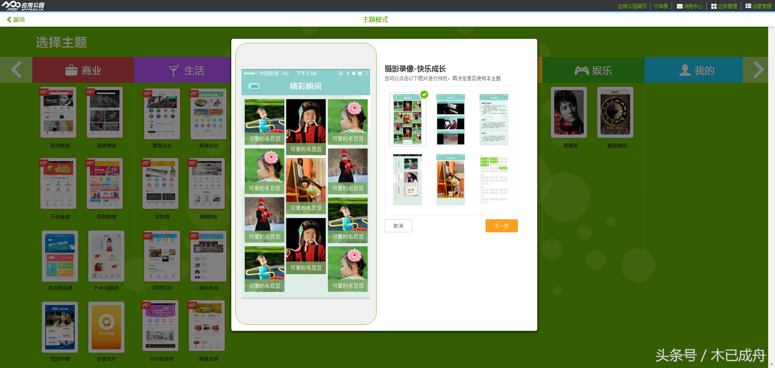The image size is (775, 368).
Task: Select the 同城生活 theme
Action: tap(162, 256)
